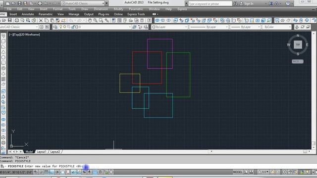Image resolution: width=317 pixels, height=178 pixels.
Task: Click the Zoom Previous icon
Action: pyautogui.click(x=106, y=20)
